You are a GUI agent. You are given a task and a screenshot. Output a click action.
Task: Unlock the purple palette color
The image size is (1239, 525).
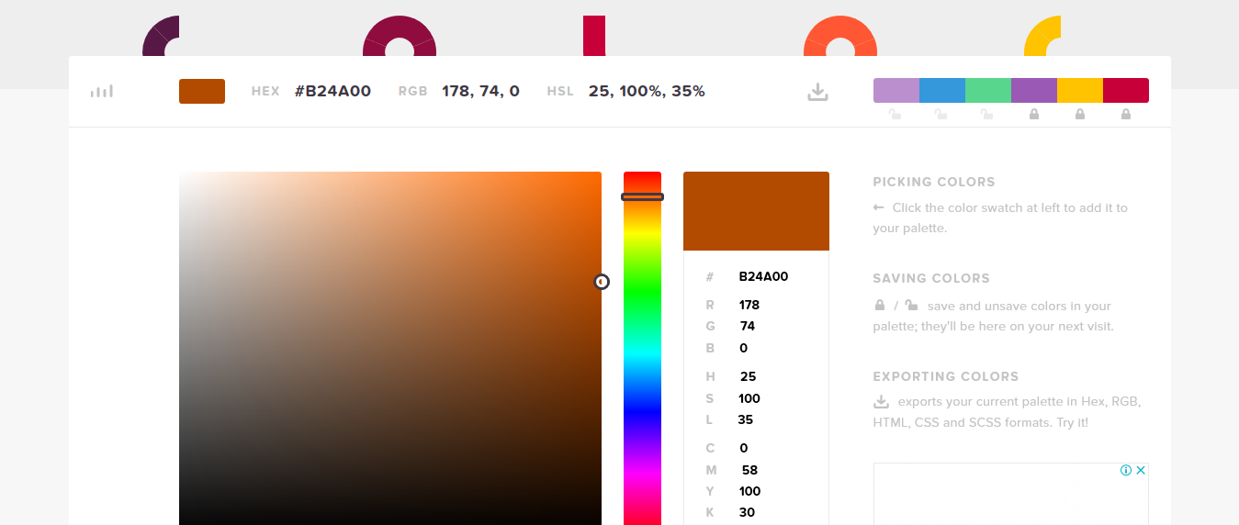[x=1034, y=115]
